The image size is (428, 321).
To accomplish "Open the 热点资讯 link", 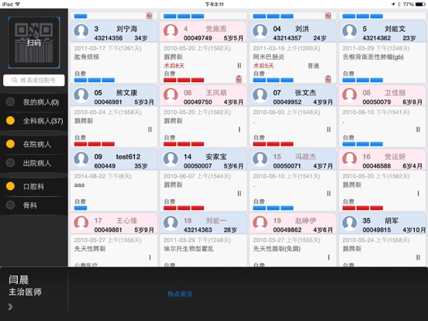I will pyautogui.click(x=180, y=294).
